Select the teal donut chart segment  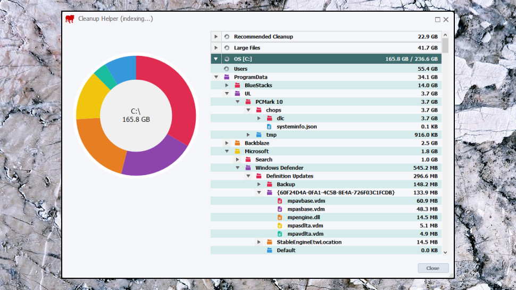pyautogui.click(x=107, y=77)
